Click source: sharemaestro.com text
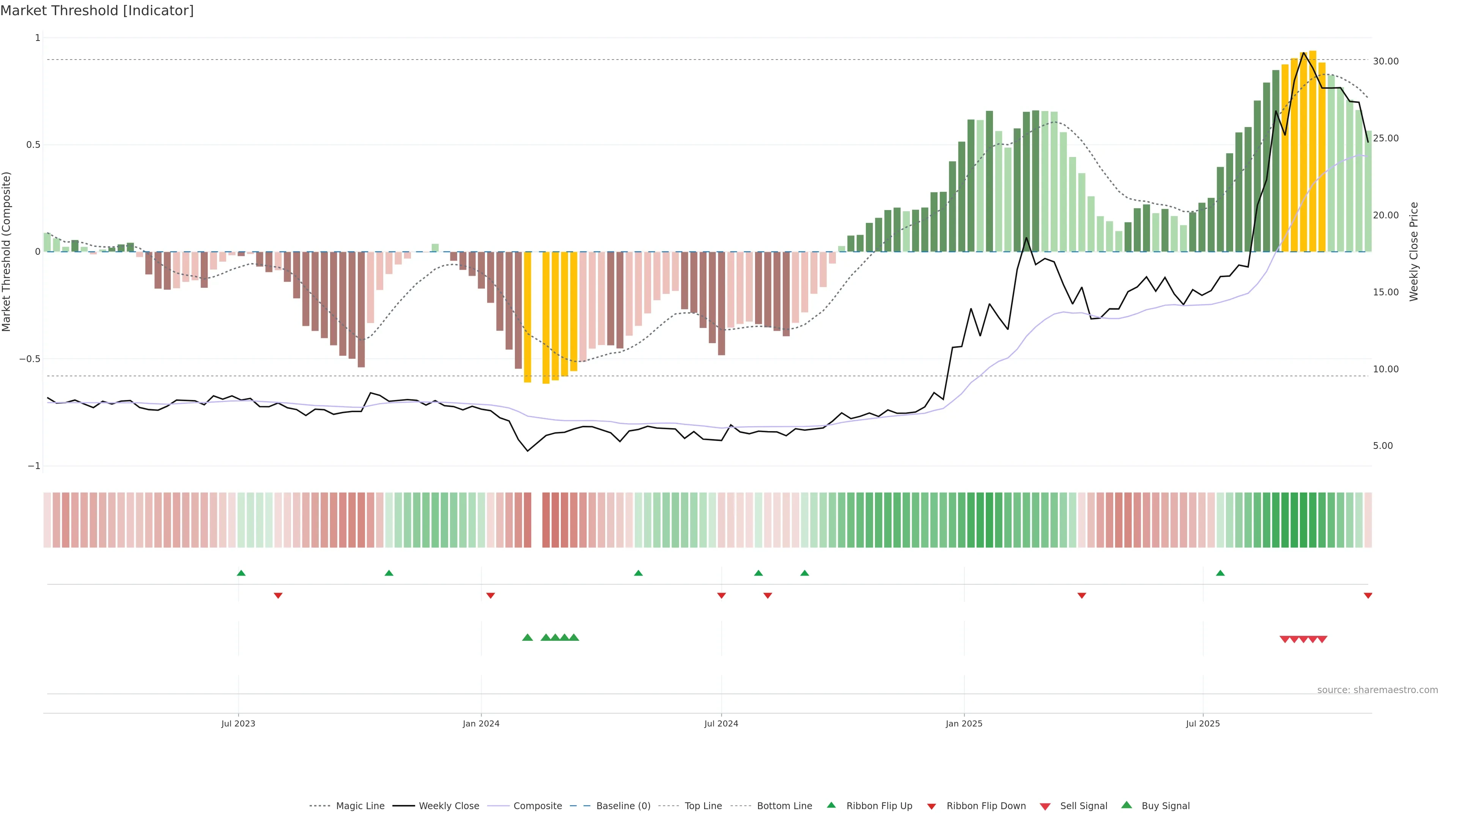 click(1377, 690)
